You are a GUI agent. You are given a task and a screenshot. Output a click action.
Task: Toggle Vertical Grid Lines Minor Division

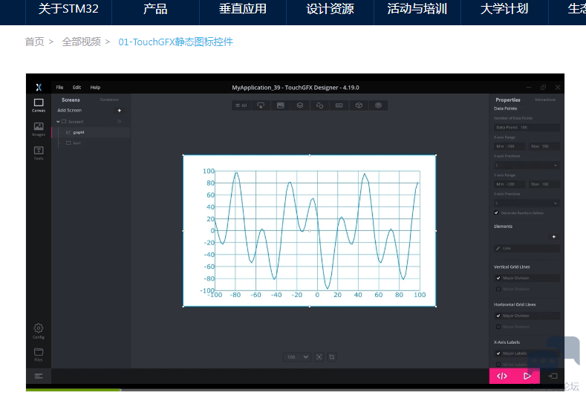tap(498, 289)
